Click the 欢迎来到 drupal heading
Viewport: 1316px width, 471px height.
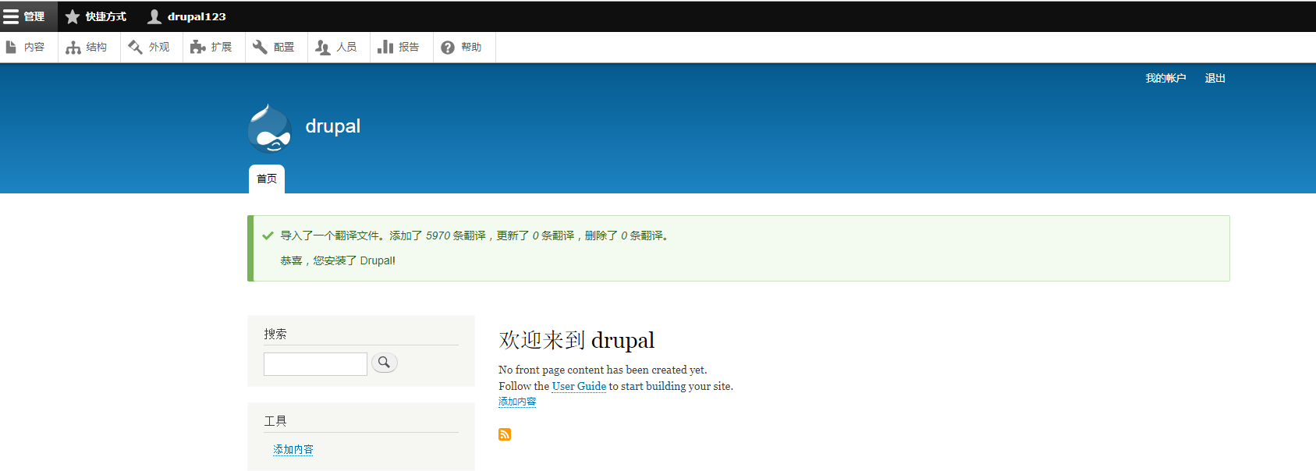pos(576,340)
